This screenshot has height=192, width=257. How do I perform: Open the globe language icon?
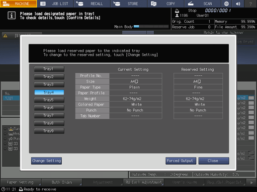click(226, 3)
